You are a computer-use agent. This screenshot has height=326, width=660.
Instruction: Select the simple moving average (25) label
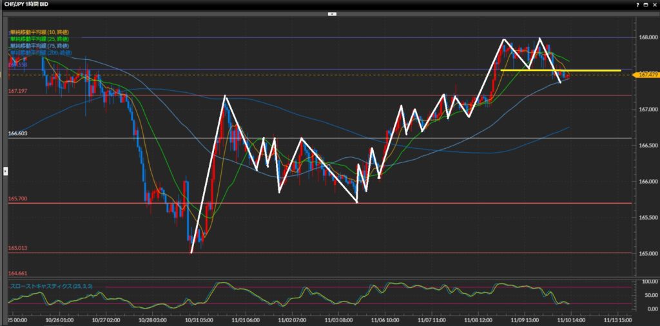point(40,39)
